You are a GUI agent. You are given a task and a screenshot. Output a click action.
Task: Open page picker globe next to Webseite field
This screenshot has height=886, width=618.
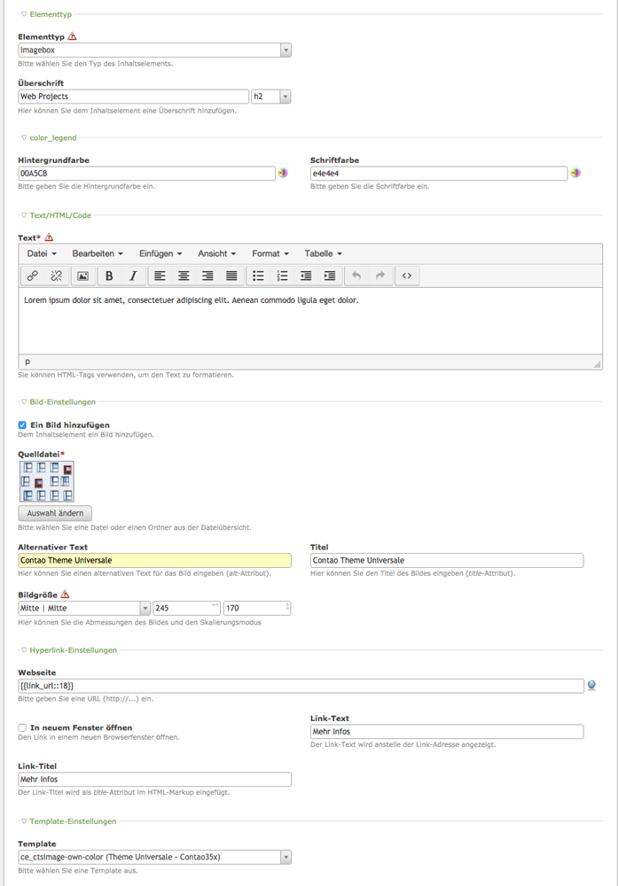(591, 685)
